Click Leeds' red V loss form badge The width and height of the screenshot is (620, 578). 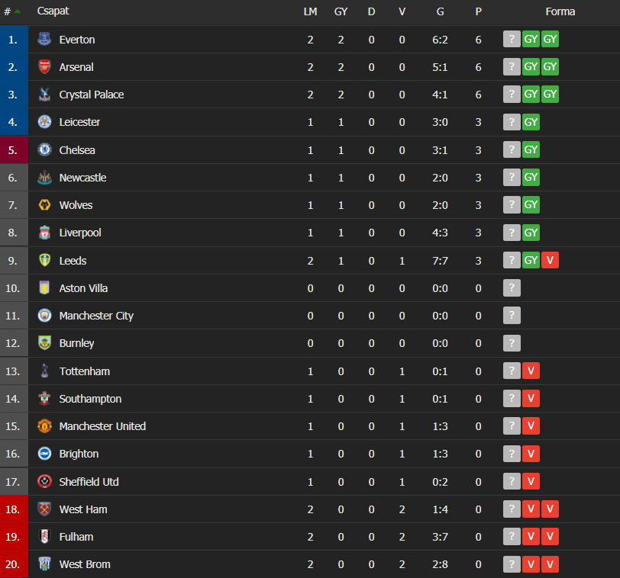[550, 261]
